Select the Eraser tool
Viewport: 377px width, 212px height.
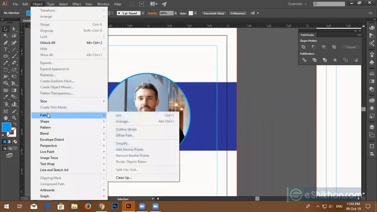pos(14,63)
